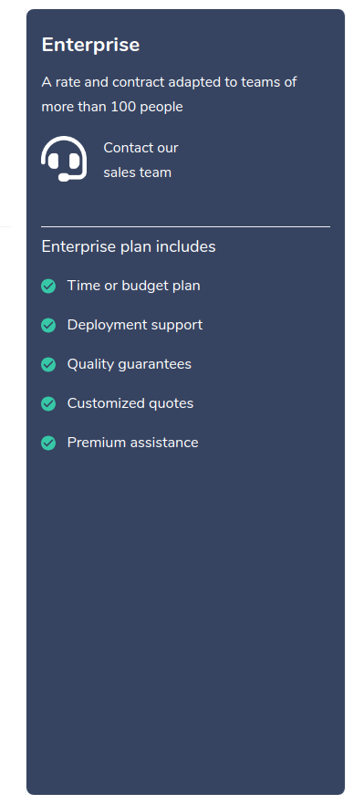Select the Enterprise plan title
364x804 pixels.
click(90, 45)
